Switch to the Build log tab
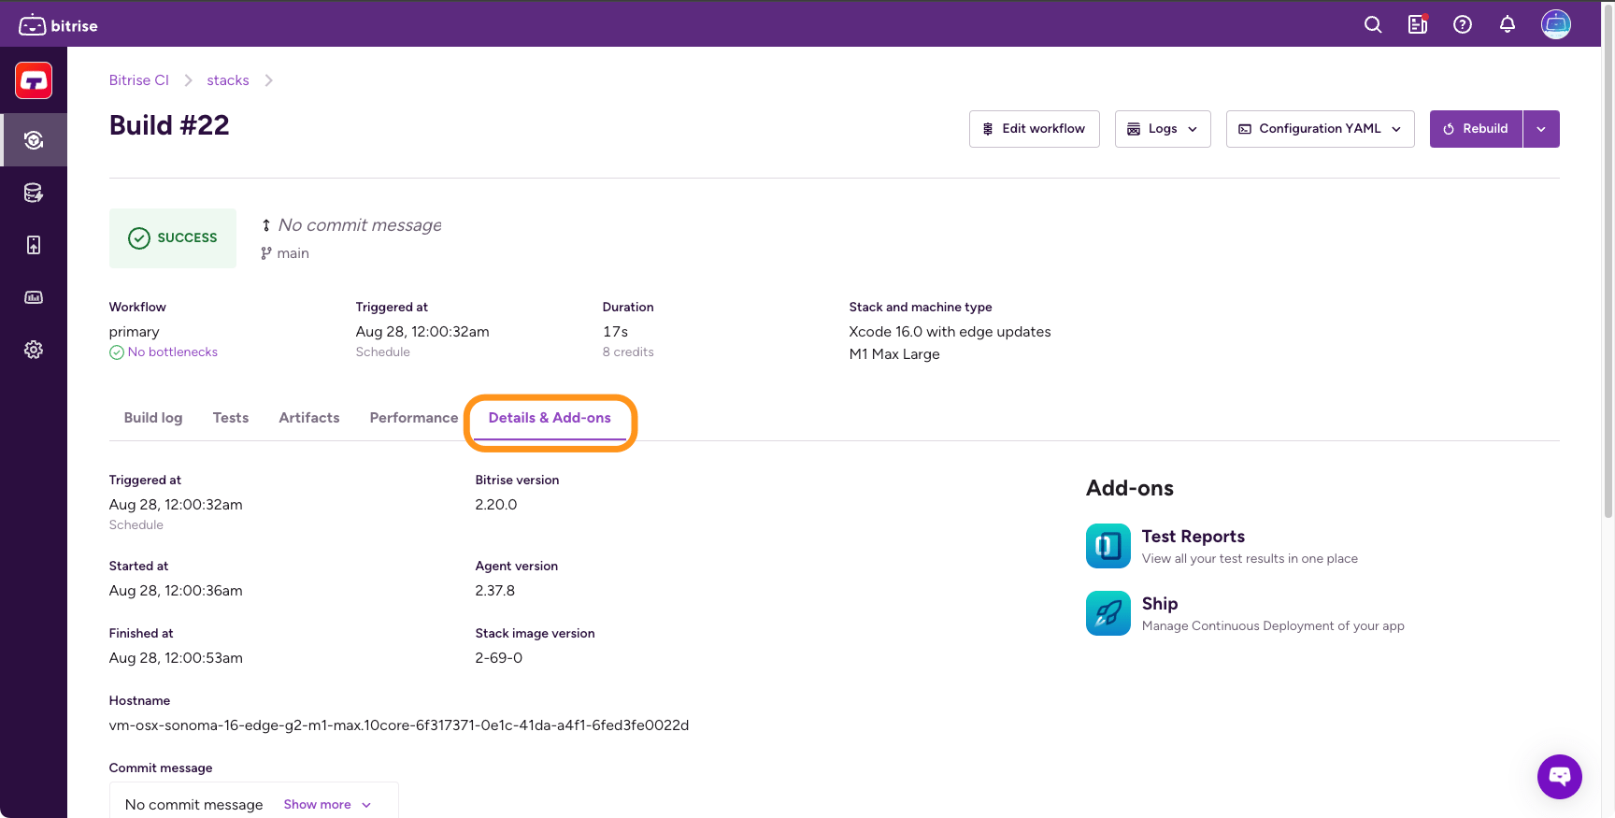Image resolution: width=1615 pixels, height=818 pixels. 153,418
